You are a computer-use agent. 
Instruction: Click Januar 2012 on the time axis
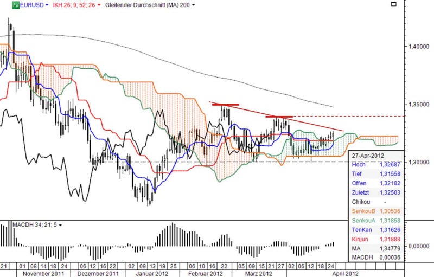coord(152,274)
